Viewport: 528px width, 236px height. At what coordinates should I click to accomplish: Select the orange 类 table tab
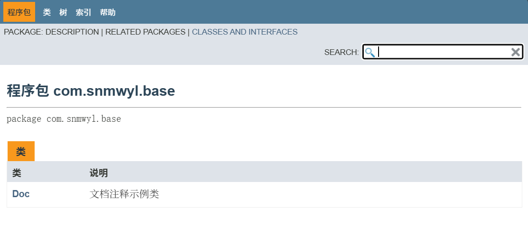tap(21, 152)
